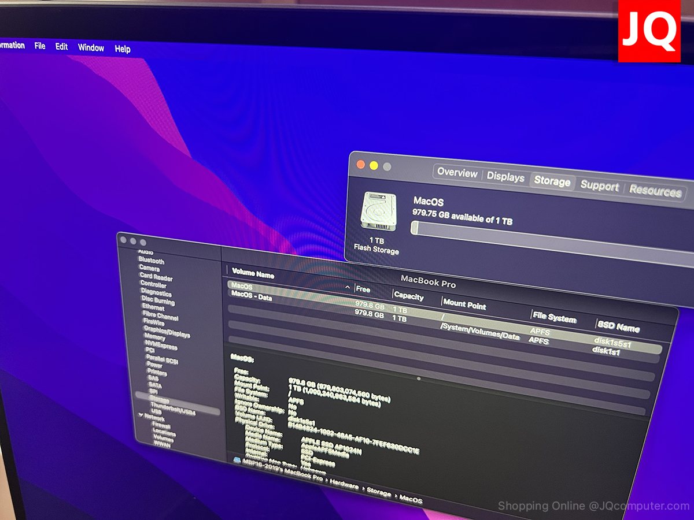Image resolution: width=694 pixels, height=520 pixels.
Task: Sort by the BSD Name column header
Action: (618, 326)
